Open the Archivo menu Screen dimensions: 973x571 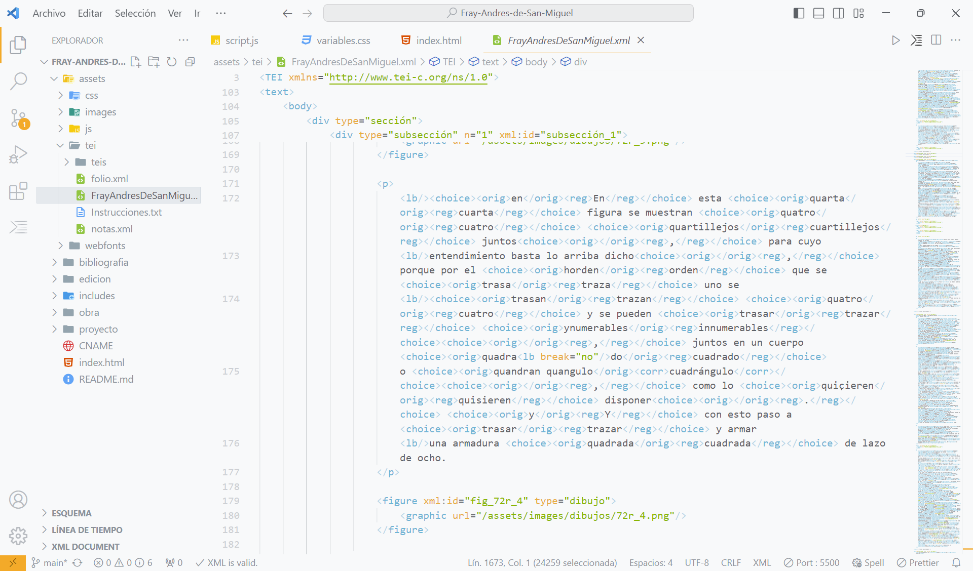[49, 13]
